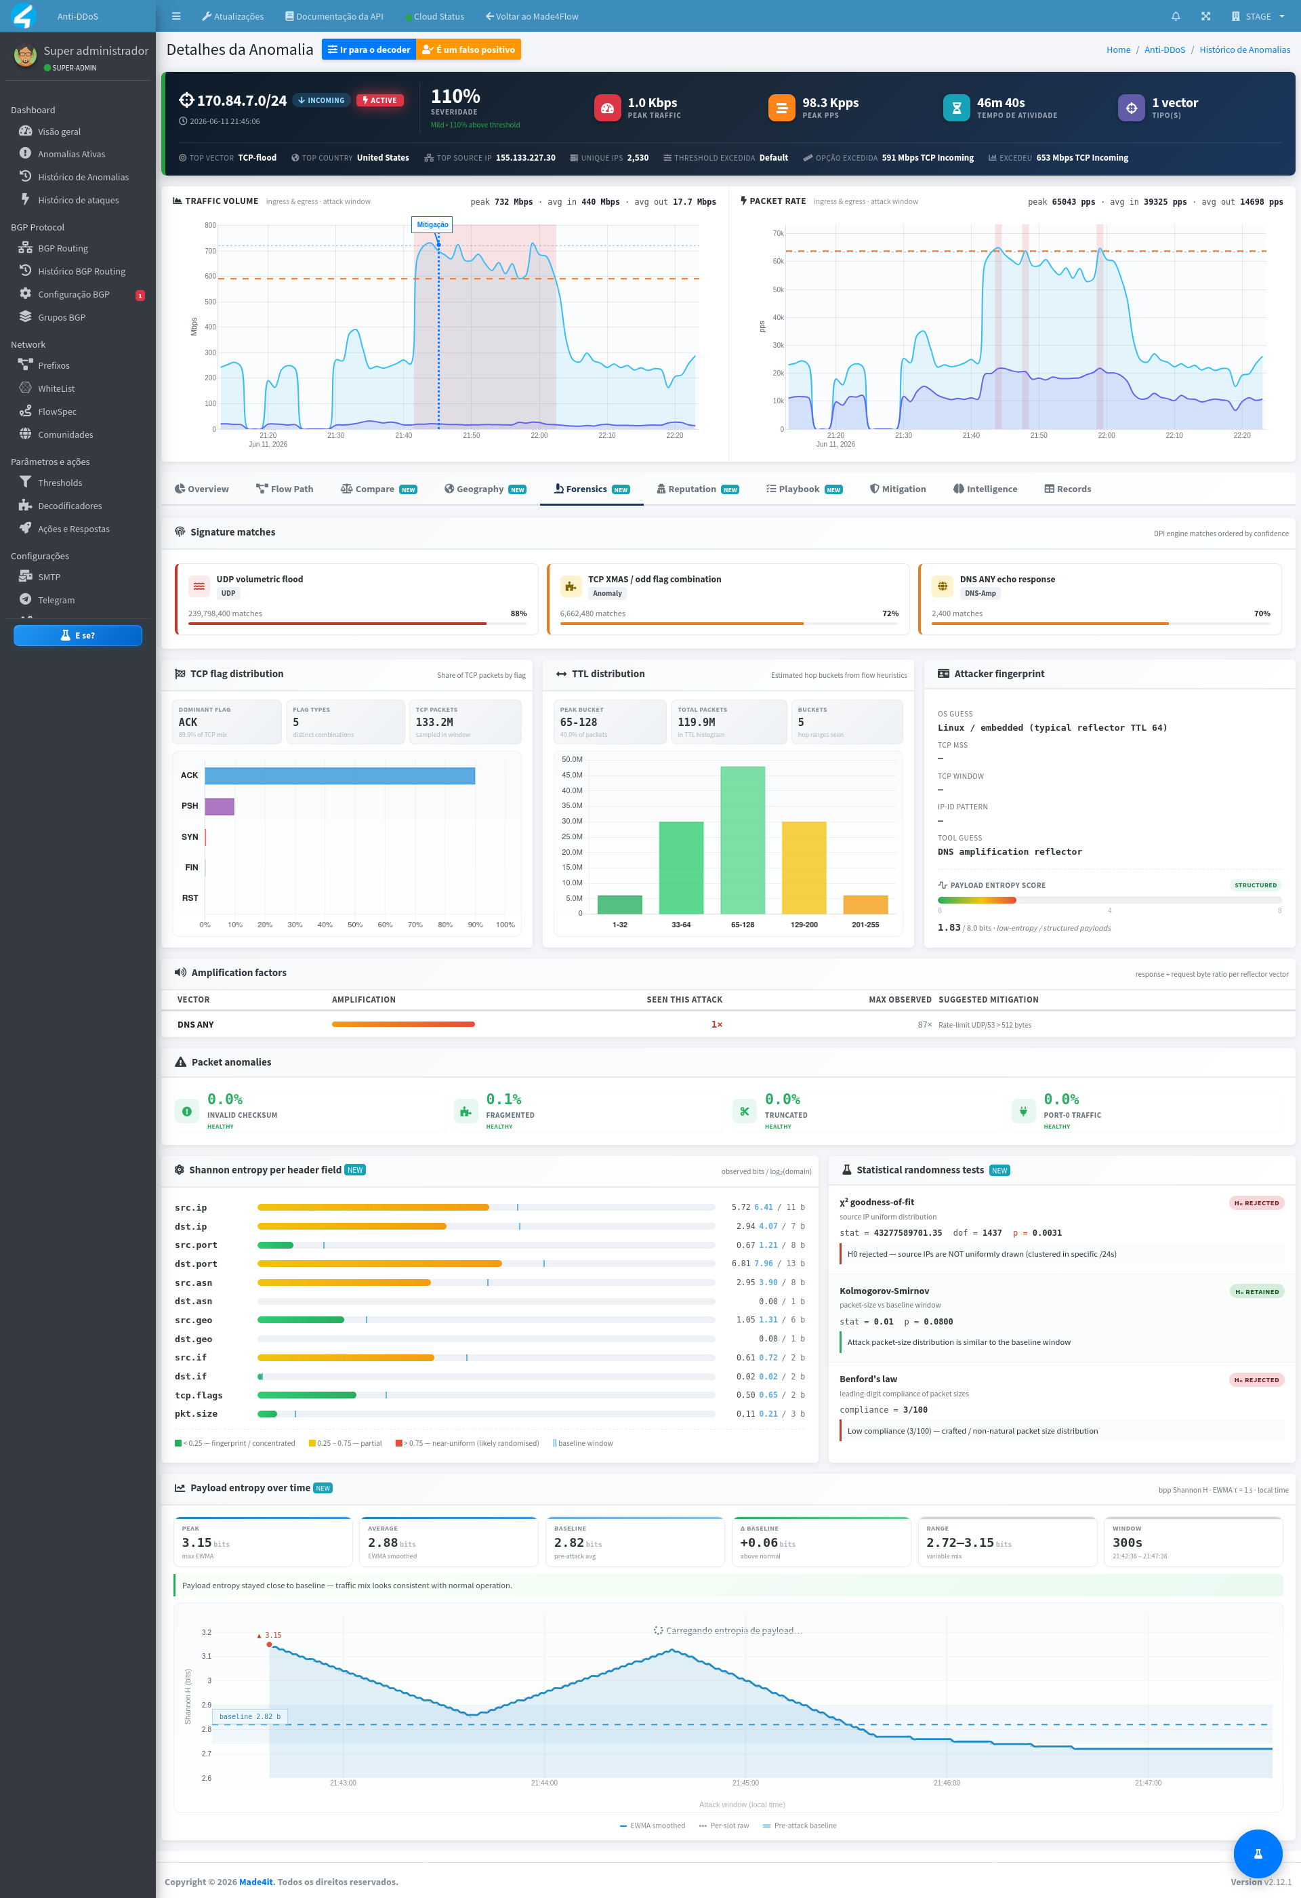Click Anomalias Ativas sidebar icon
This screenshot has width=1301, height=1898.
click(x=25, y=154)
